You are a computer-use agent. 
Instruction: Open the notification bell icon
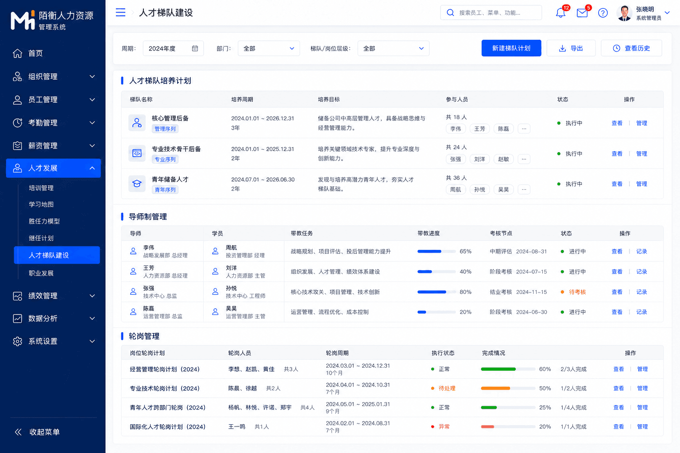tap(560, 12)
